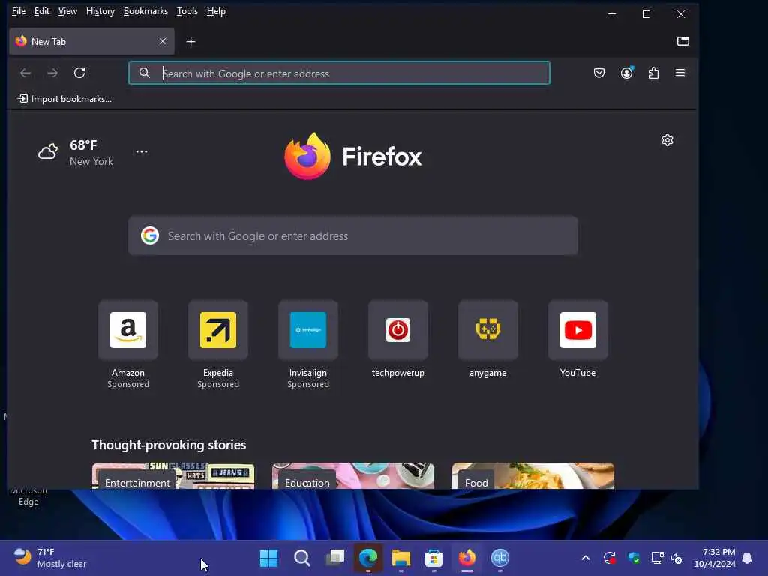Show hidden system tray icons

pyautogui.click(x=586, y=558)
